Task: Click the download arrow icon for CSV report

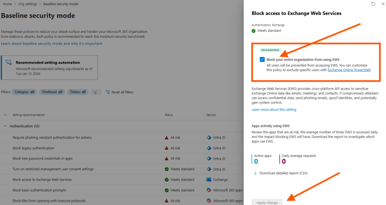Action: click(x=255, y=173)
